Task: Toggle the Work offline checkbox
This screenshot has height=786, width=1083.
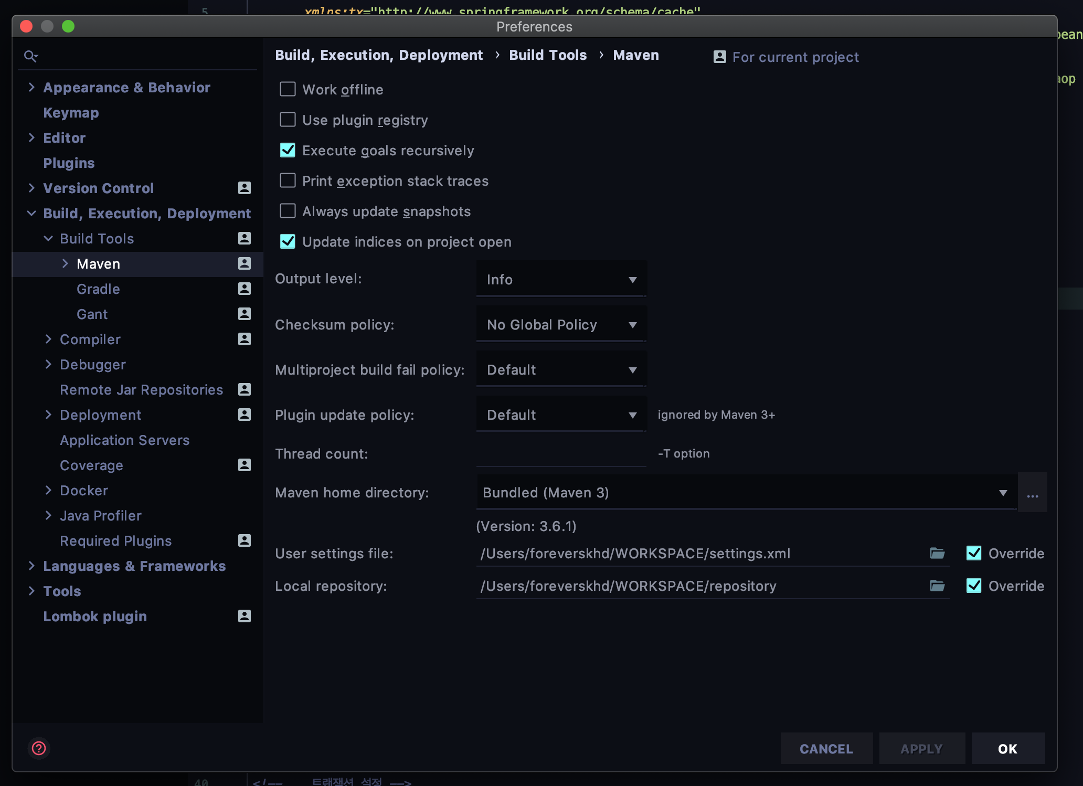Action: pos(289,89)
